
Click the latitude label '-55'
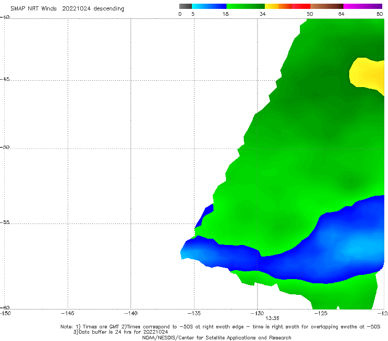tap(5, 222)
